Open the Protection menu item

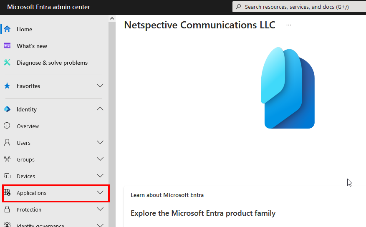click(x=29, y=209)
